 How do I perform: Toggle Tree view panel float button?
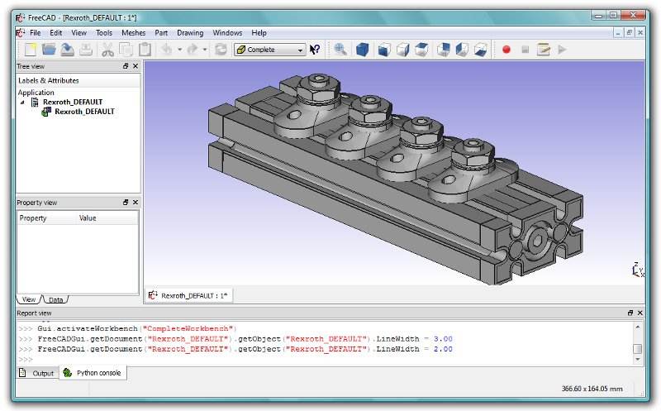[126, 66]
